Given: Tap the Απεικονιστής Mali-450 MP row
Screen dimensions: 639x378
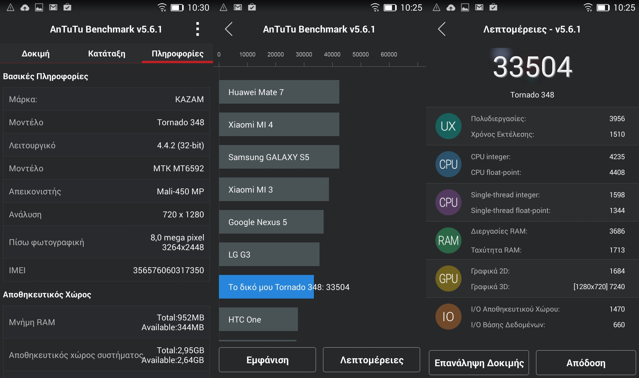Looking at the screenshot, I should 106,191.
